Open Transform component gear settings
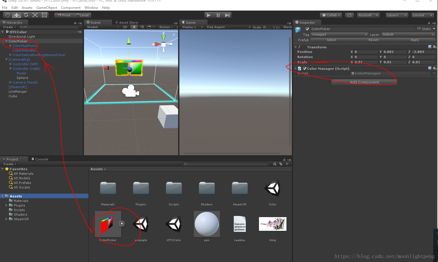 pos(434,47)
